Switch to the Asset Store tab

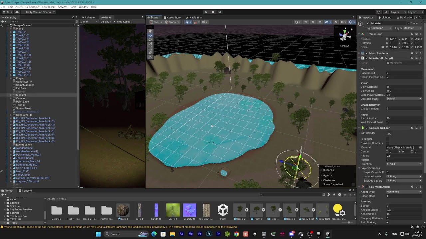point(172,17)
